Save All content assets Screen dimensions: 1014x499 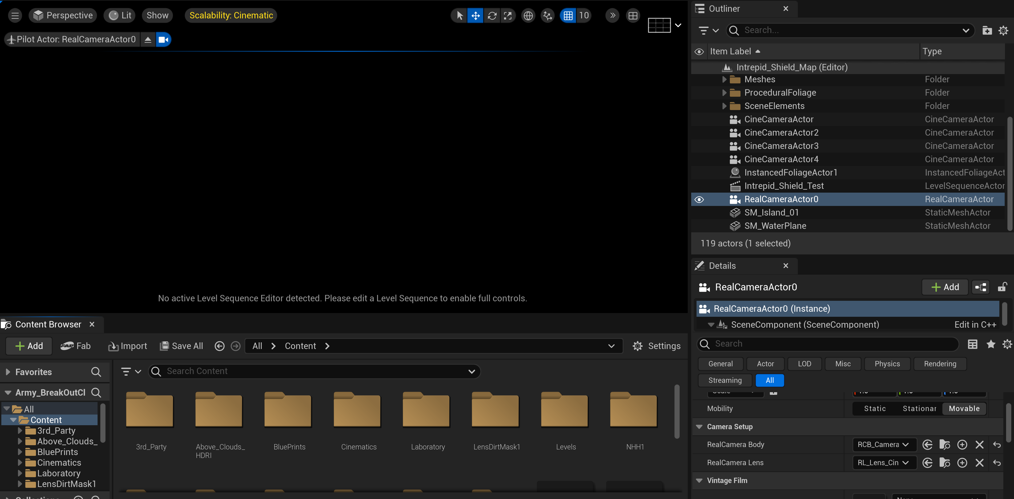[182, 346]
